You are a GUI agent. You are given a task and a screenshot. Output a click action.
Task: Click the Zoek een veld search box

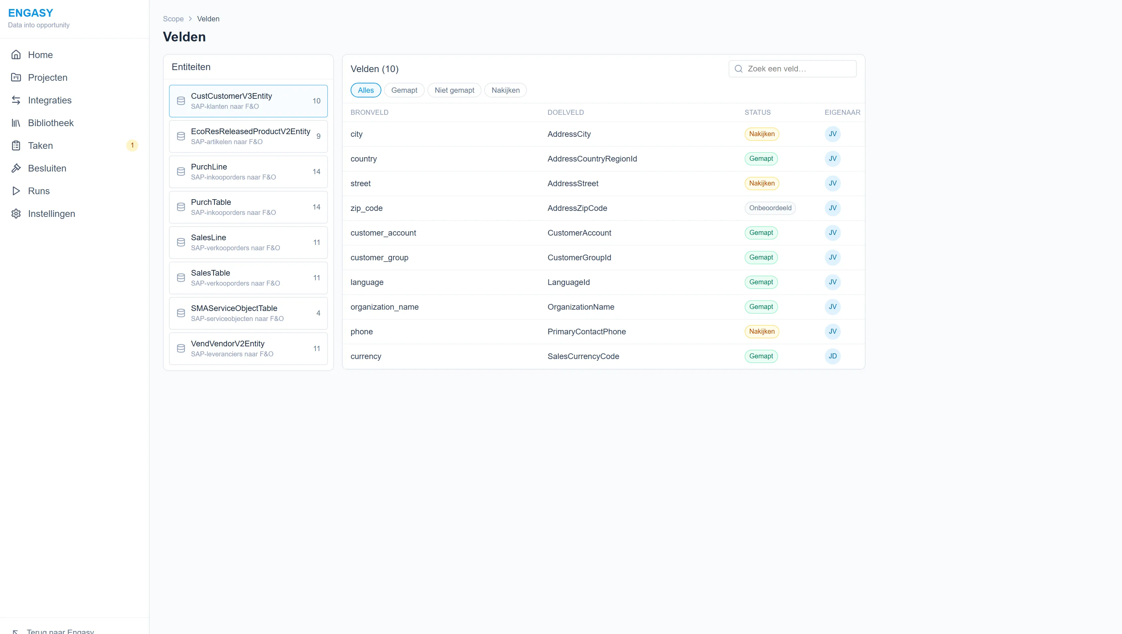[792, 69]
